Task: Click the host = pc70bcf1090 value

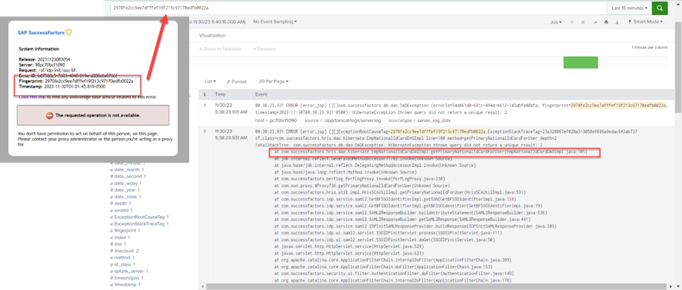Action: tap(276, 120)
